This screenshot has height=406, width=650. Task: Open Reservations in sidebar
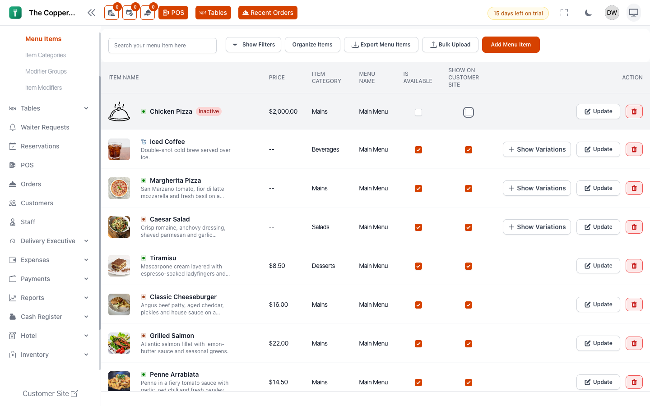(x=40, y=146)
